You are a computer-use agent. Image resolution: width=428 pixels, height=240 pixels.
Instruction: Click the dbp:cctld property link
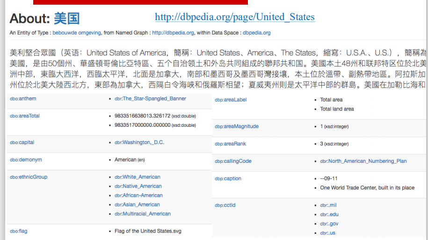225,205
